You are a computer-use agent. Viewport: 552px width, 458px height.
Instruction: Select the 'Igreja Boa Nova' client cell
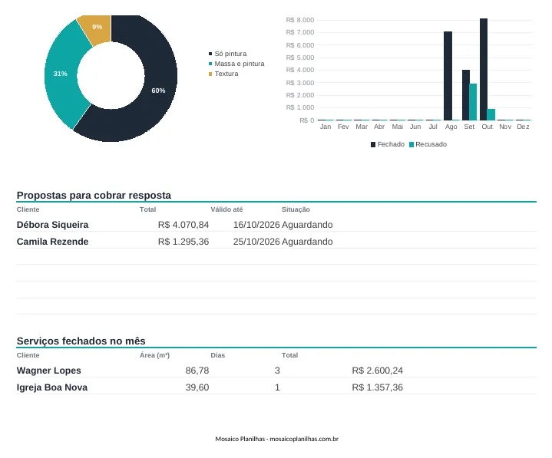52,387
